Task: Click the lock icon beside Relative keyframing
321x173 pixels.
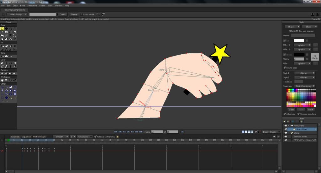Action: point(118,137)
